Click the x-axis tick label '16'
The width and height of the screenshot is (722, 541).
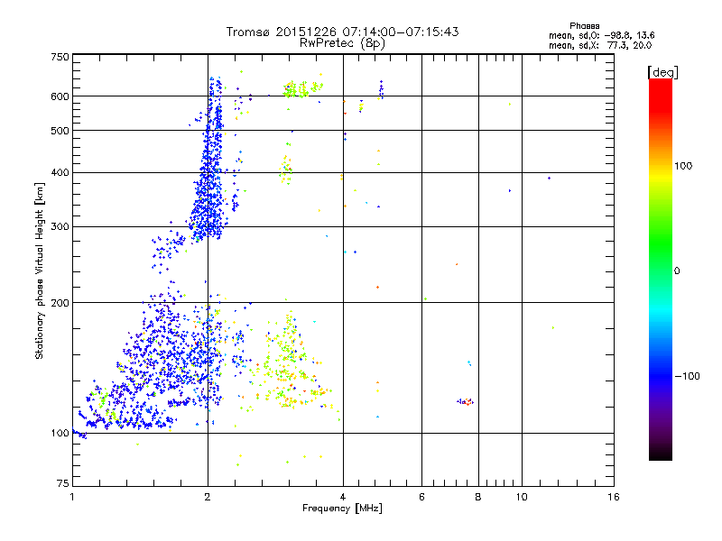(614, 497)
